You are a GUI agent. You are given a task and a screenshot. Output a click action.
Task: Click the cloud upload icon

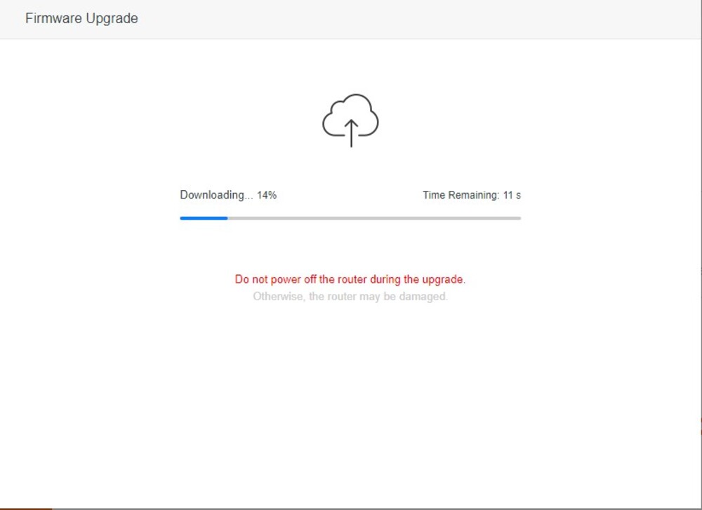(350, 118)
